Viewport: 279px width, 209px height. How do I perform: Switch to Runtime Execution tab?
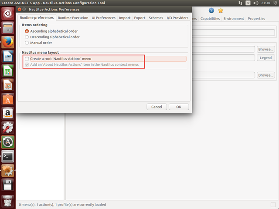73,18
